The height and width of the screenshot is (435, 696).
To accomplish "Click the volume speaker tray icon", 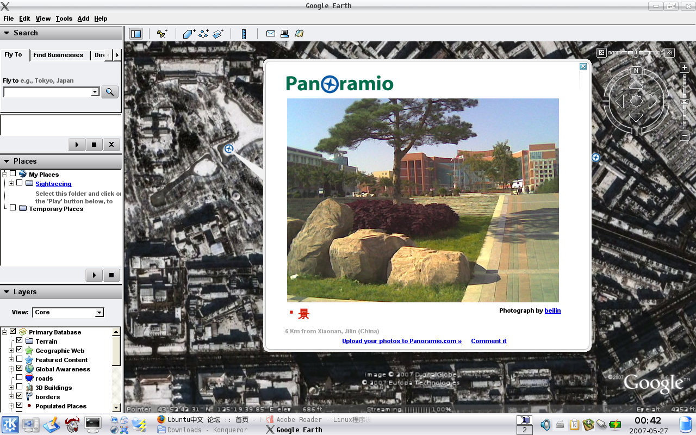I will pos(545,425).
